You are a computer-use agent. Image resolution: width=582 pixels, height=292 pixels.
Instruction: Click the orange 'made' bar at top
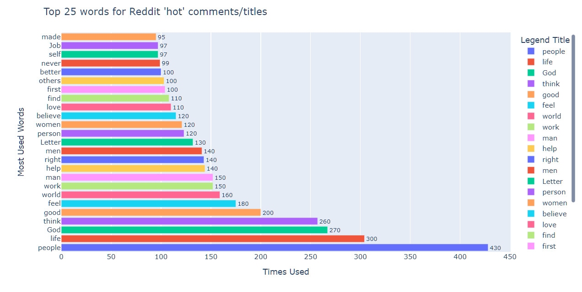[108, 37]
